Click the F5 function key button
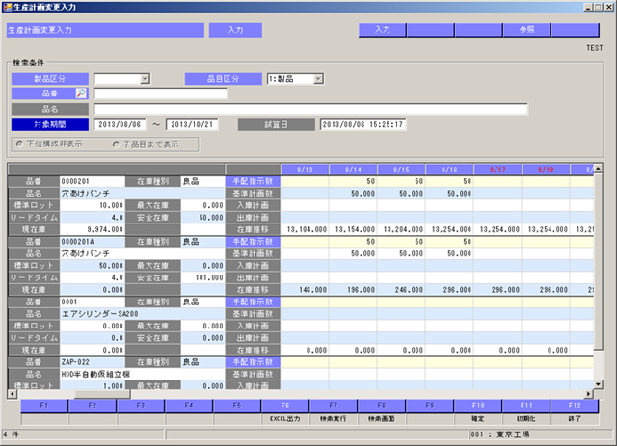617x446 pixels. (237, 406)
